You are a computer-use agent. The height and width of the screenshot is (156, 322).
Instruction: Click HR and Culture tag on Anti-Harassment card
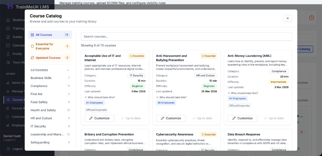(x=205, y=75)
